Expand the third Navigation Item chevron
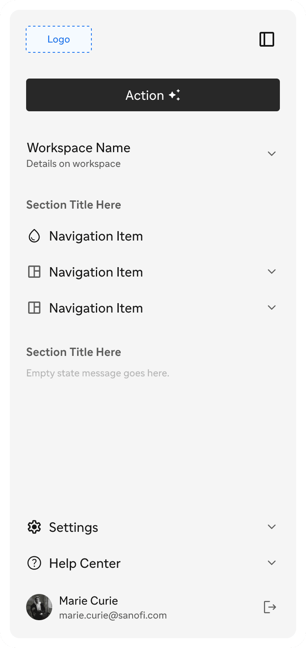306x648 pixels. pyautogui.click(x=272, y=308)
